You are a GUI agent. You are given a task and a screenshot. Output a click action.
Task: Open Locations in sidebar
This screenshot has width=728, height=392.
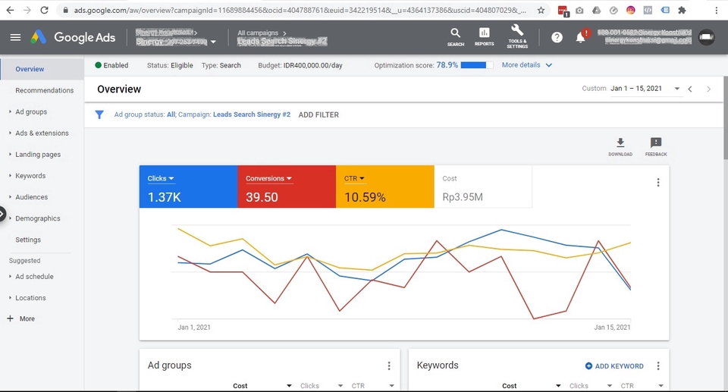pyautogui.click(x=30, y=298)
